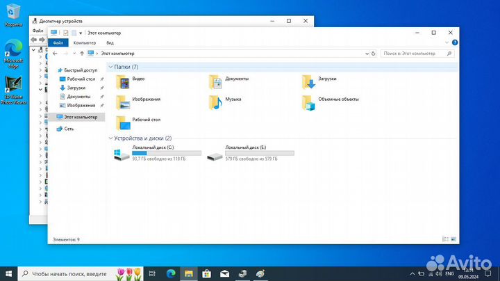Open the Start menu
This screenshot has width=500, height=281.
tap(8, 273)
